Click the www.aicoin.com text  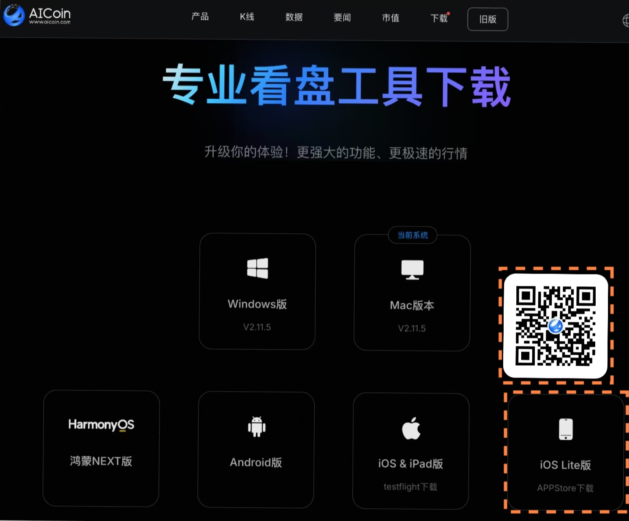click(50, 22)
